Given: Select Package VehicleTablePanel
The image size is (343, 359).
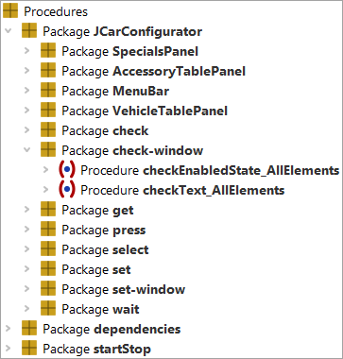Looking at the screenshot, I should [145, 111].
